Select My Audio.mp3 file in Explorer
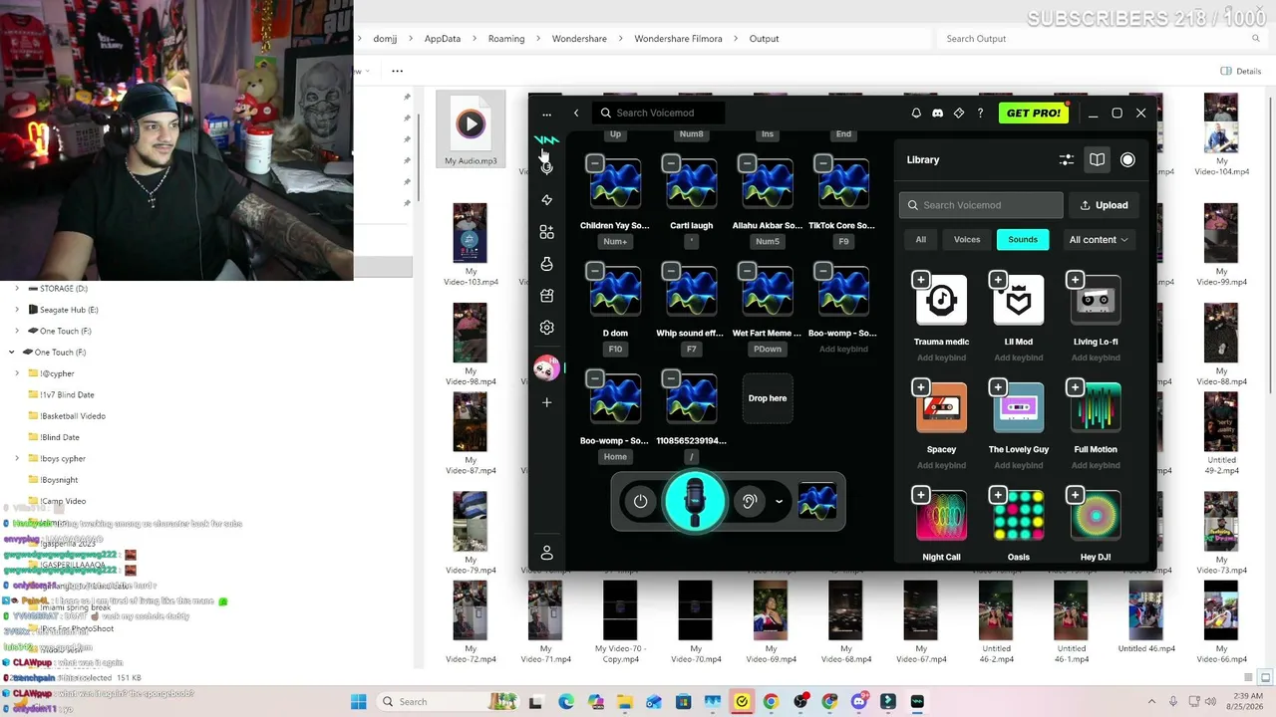The width and height of the screenshot is (1276, 717). click(x=471, y=129)
